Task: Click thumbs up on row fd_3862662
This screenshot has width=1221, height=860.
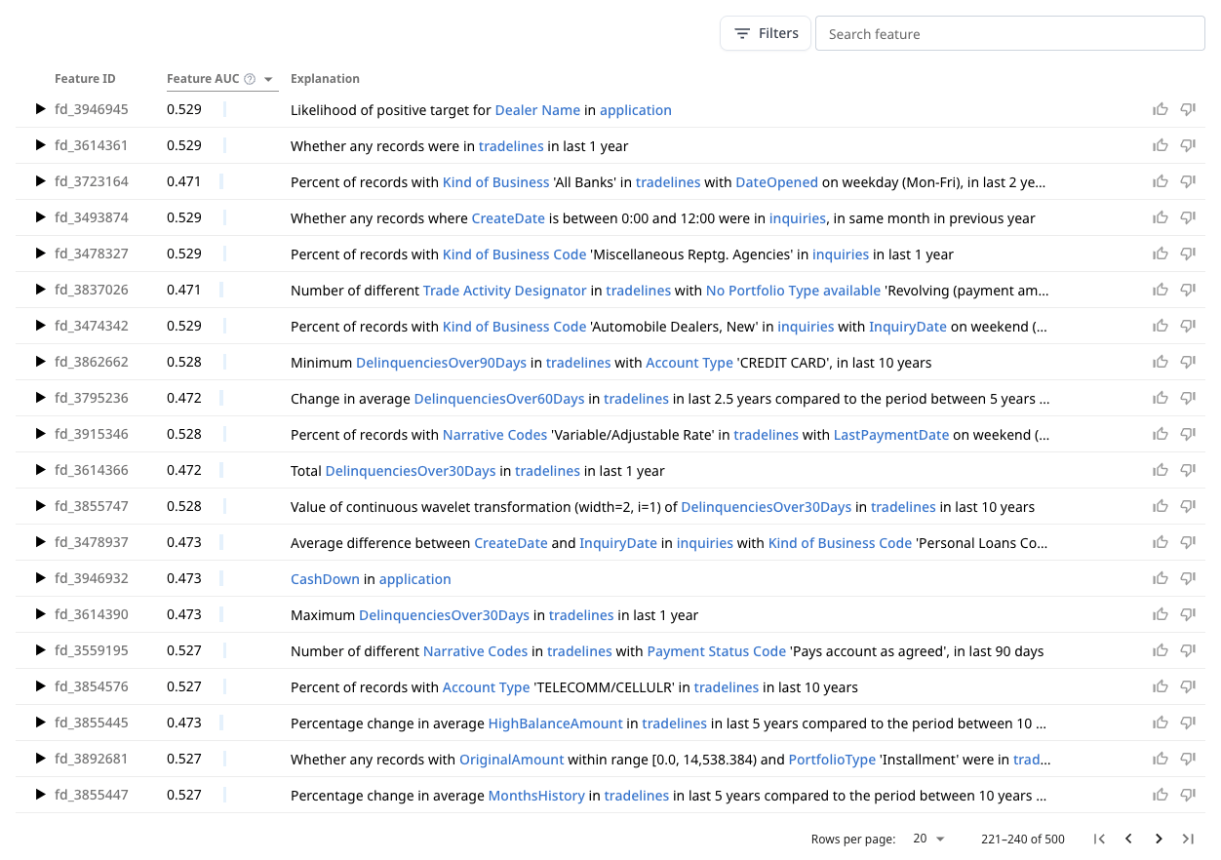Action: pyautogui.click(x=1161, y=362)
